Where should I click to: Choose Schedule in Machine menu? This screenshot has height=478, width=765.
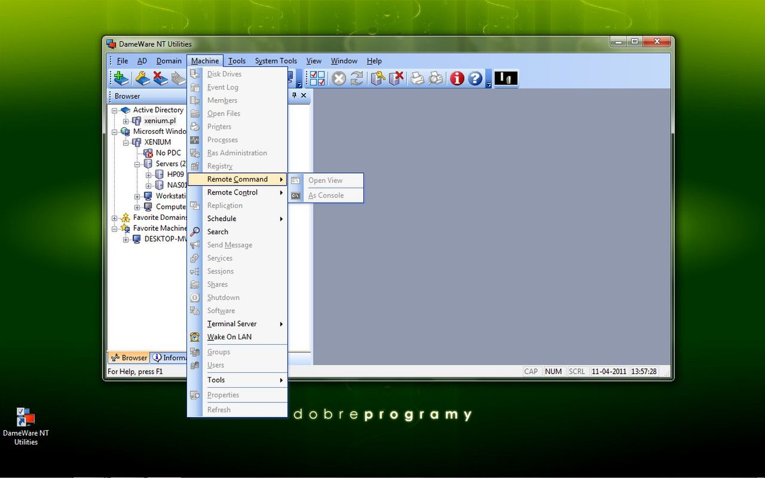(237, 219)
